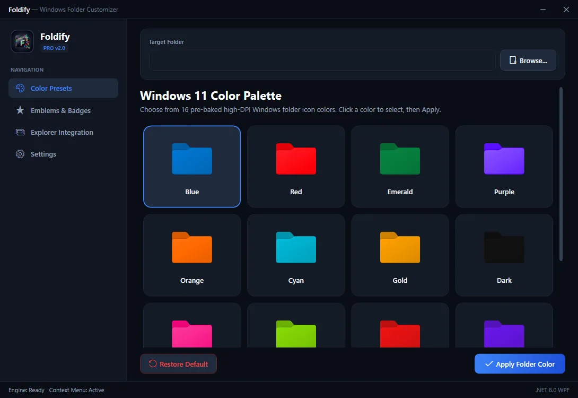Image resolution: width=578 pixels, height=398 pixels.
Task: Pick the lime green folder in the bottom row
Action: [296, 334]
